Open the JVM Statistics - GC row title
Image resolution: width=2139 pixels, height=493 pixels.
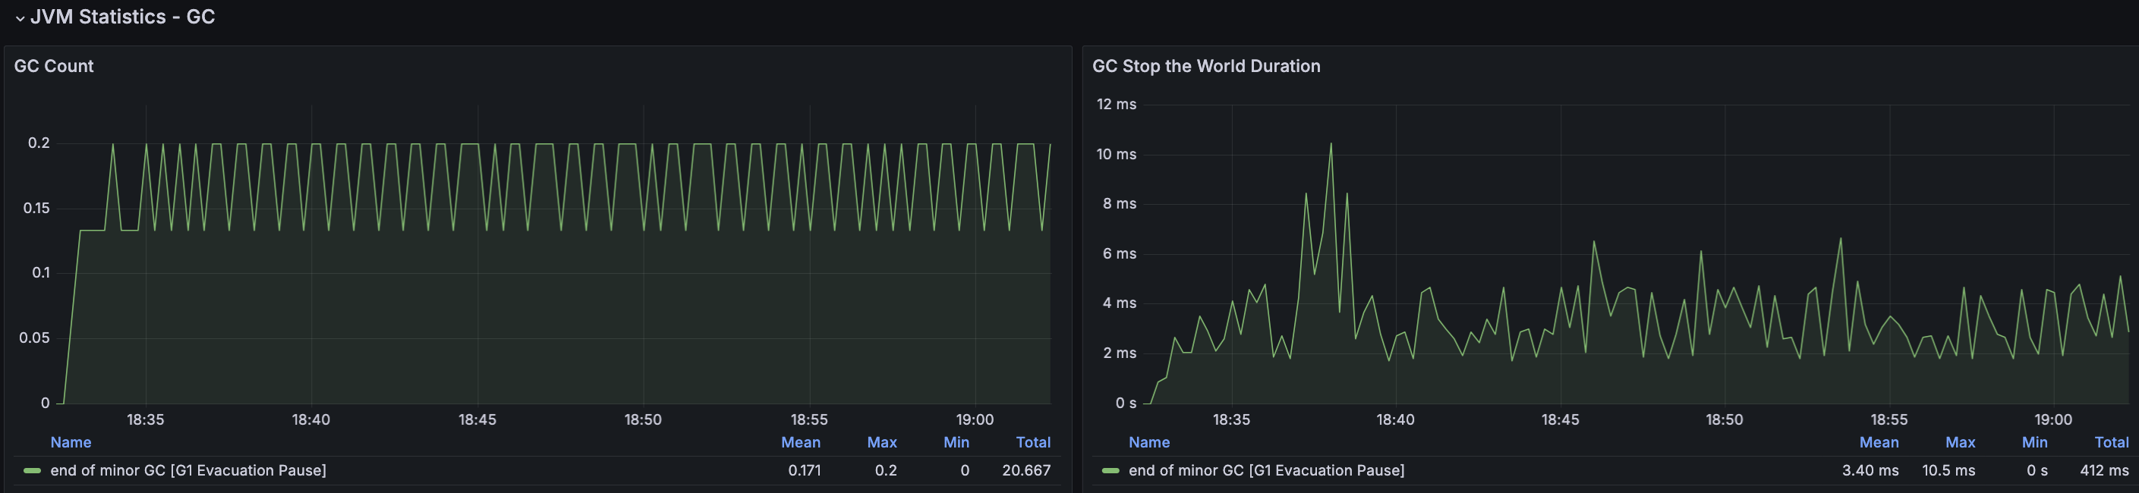[x=123, y=17]
